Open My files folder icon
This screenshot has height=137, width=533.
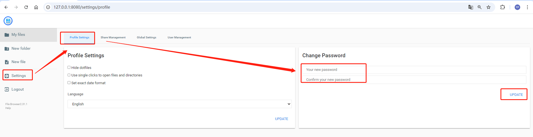[7, 35]
